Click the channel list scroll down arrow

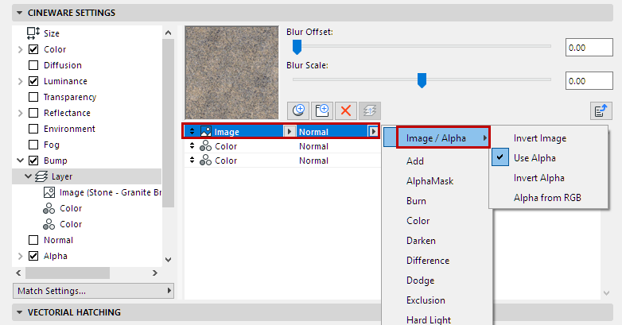click(x=168, y=260)
